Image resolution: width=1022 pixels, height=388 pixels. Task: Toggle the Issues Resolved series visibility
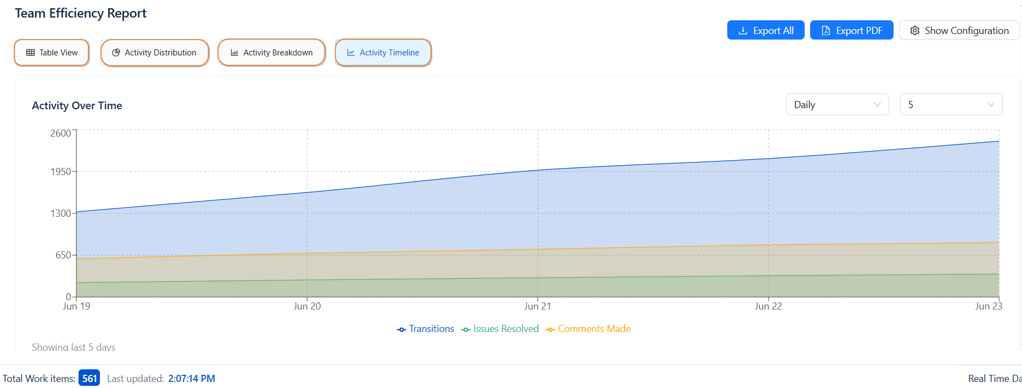click(x=506, y=329)
